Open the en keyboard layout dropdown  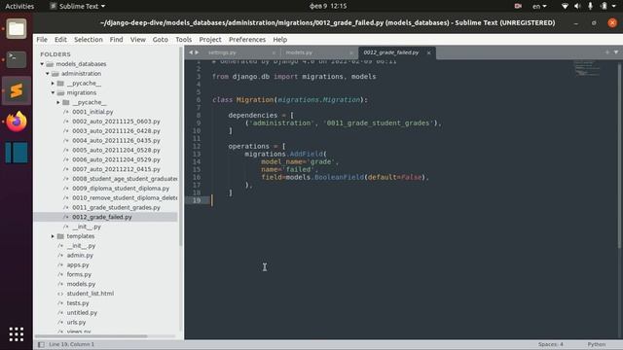pyautogui.click(x=539, y=6)
